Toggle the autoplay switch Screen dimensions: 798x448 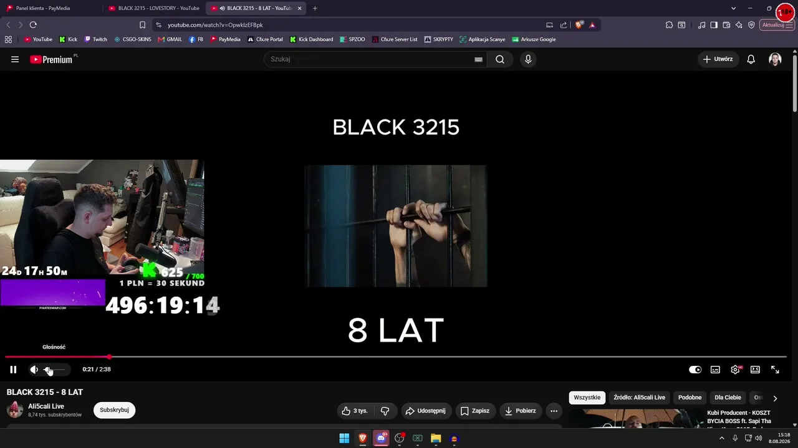[695, 370]
